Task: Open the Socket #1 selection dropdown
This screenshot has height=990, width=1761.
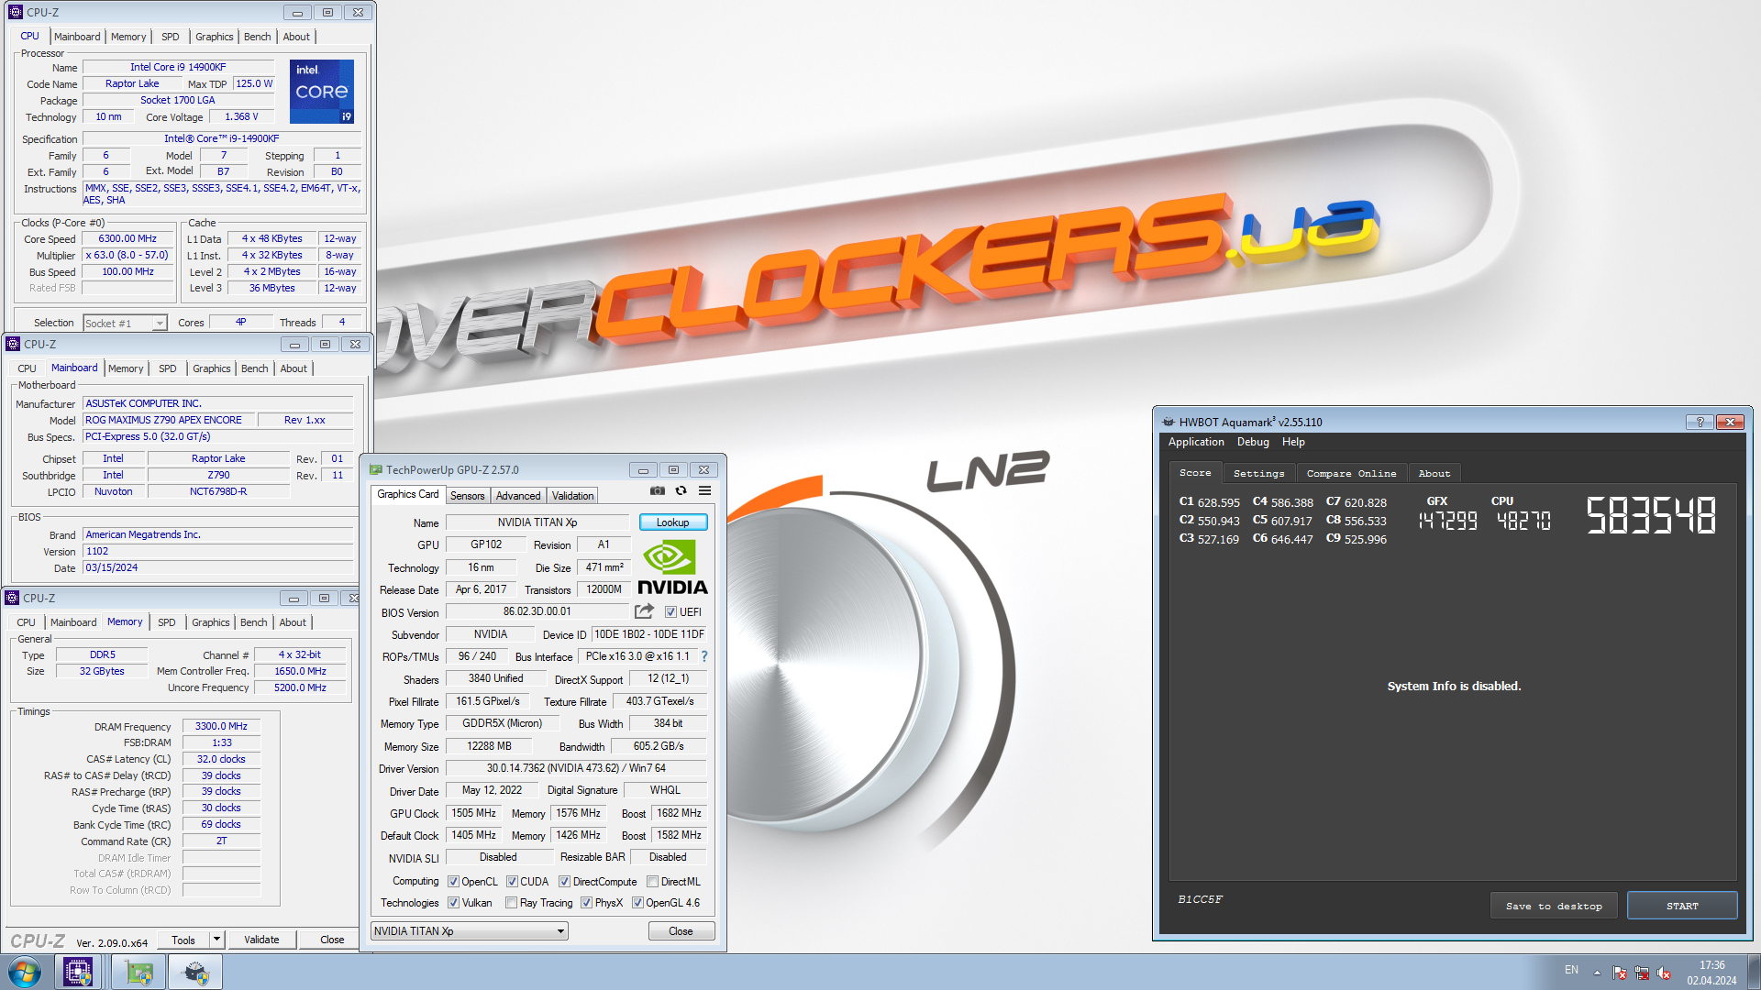Action: pyautogui.click(x=125, y=323)
